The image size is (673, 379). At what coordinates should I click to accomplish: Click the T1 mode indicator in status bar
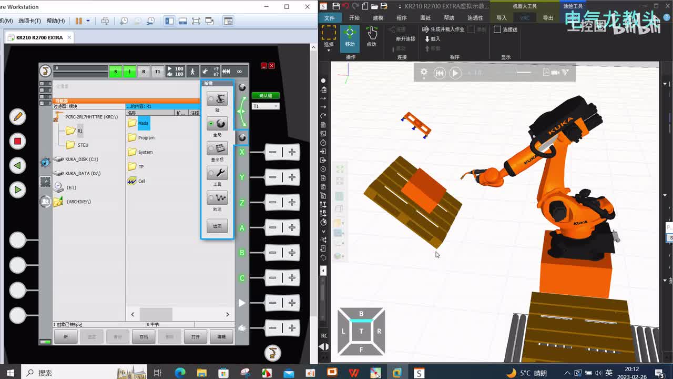(x=157, y=72)
